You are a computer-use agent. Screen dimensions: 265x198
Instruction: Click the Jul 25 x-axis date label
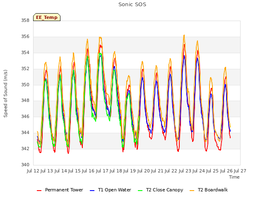[212, 171]
